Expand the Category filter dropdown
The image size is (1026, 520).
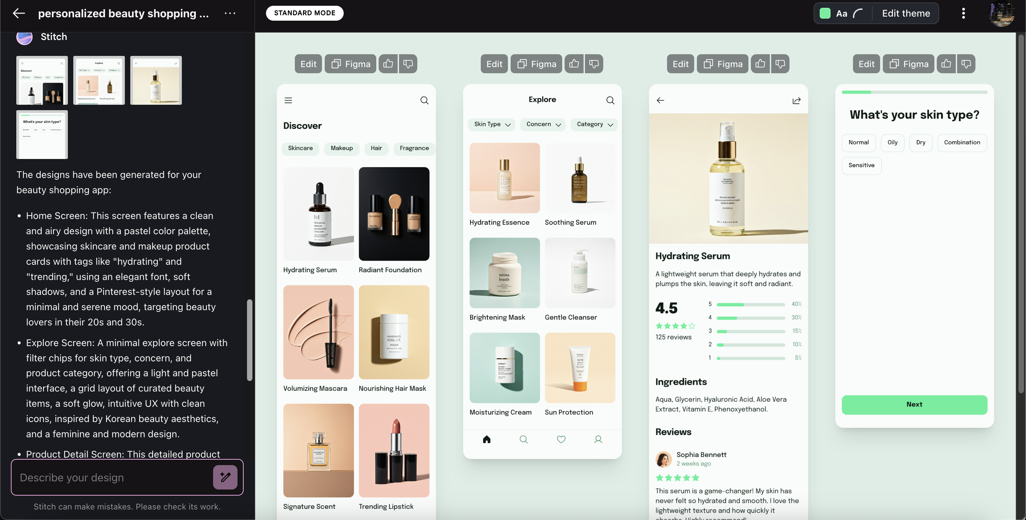[x=594, y=124]
